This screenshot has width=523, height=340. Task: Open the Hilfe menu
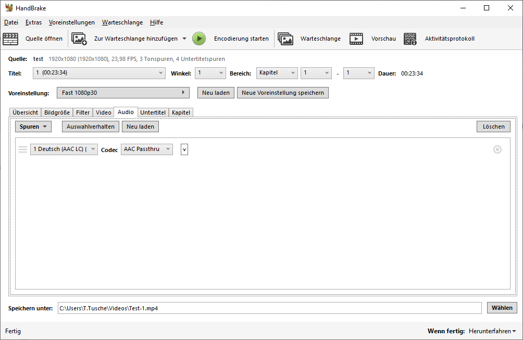[x=156, y=22]
